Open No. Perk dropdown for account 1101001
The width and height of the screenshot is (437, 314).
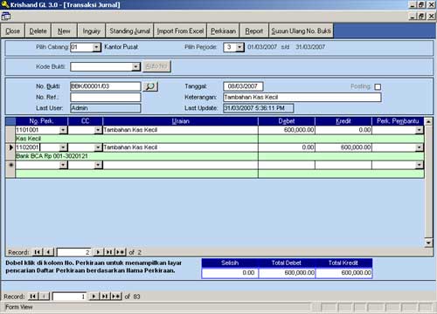pyautogui.click(x=63, y=130)
